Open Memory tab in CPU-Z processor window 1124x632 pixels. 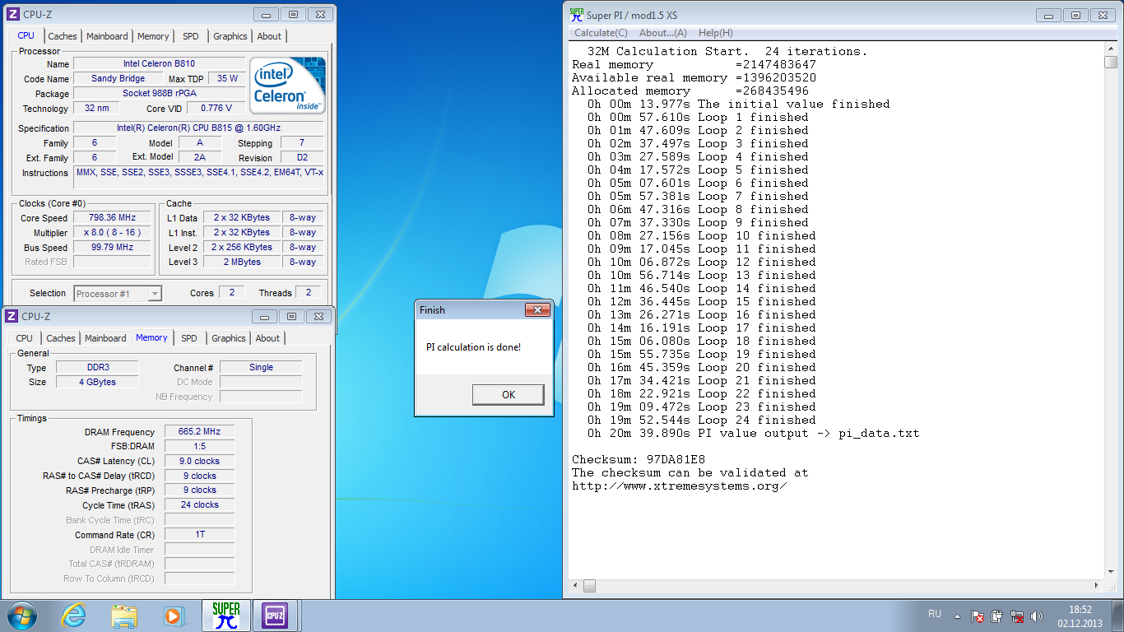(x=153, y=36)
